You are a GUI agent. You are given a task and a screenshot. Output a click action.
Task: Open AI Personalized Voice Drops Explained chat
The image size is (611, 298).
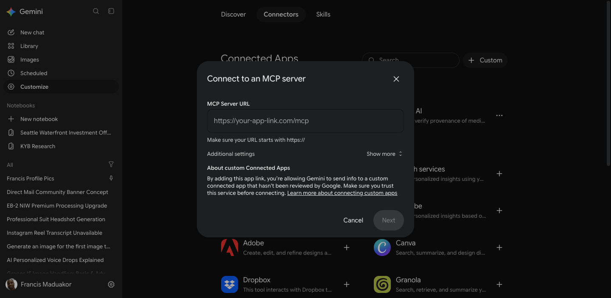(61, 260)
